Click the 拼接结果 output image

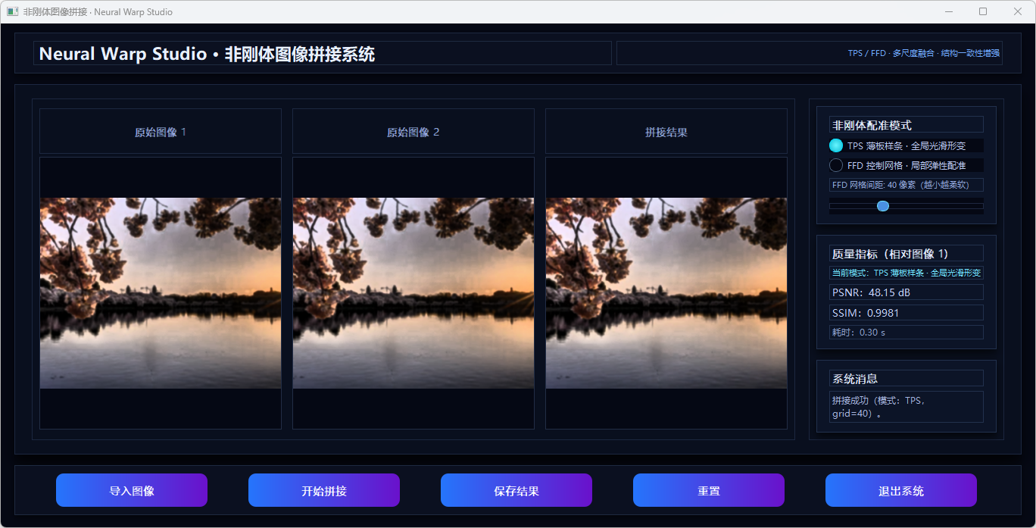(666, 293)
